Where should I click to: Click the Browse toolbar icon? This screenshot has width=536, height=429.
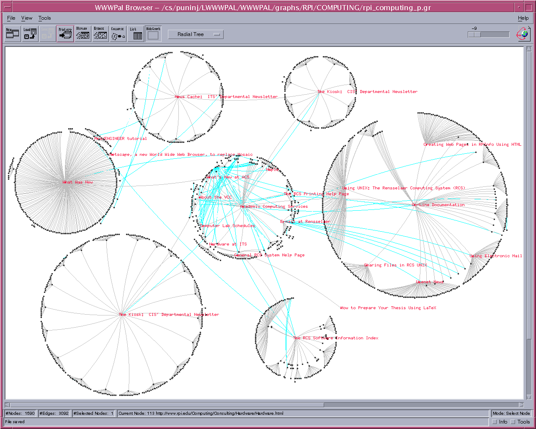pos(100,34)
